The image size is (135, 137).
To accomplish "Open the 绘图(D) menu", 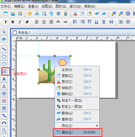I will click(x=47, y=6).
